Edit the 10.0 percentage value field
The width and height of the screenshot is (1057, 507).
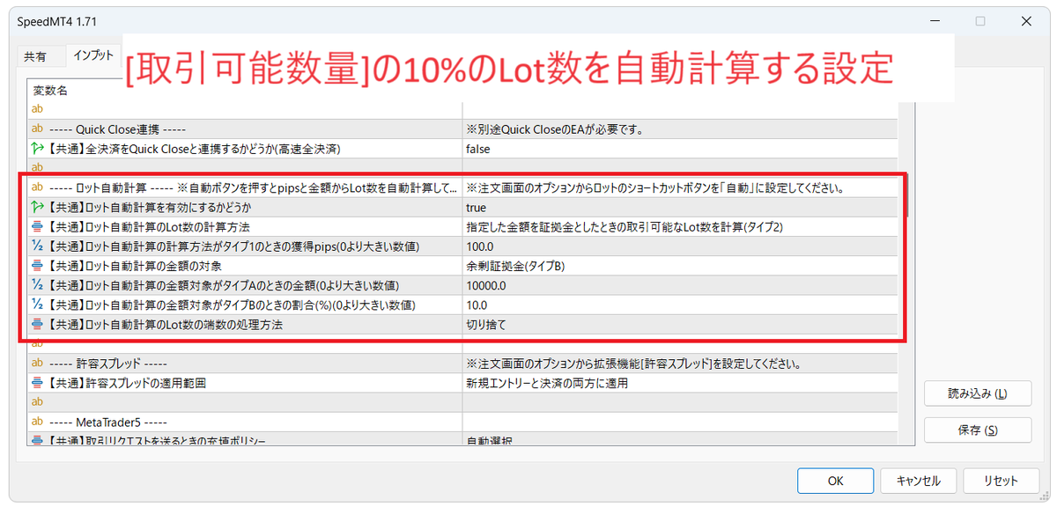[x=680, y=305]
